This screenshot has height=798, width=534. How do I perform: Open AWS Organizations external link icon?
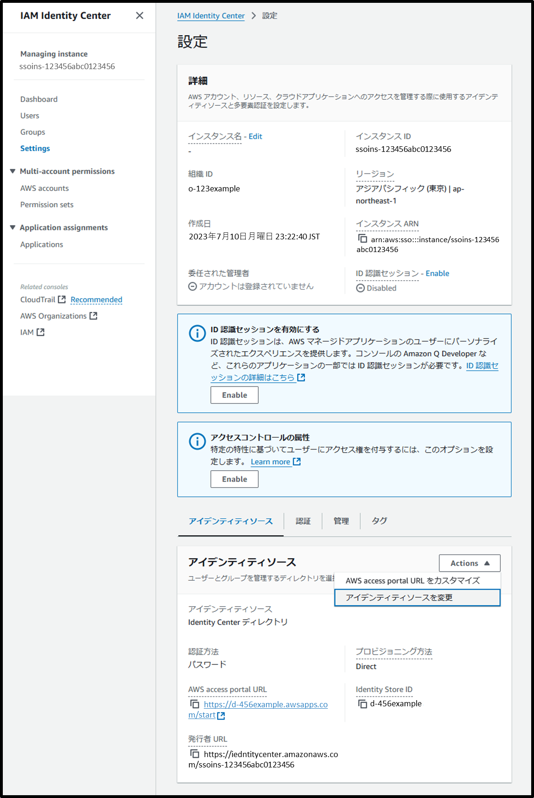tap(93, 316)
